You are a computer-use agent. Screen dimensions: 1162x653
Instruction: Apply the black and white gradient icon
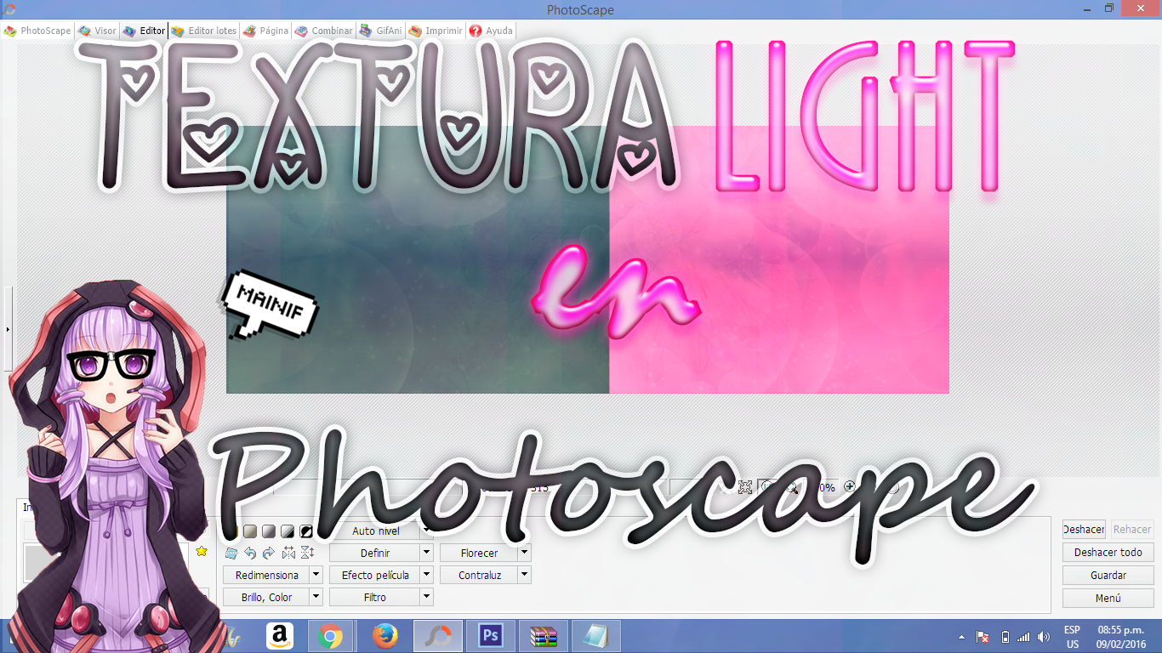[x=288, y=531]
